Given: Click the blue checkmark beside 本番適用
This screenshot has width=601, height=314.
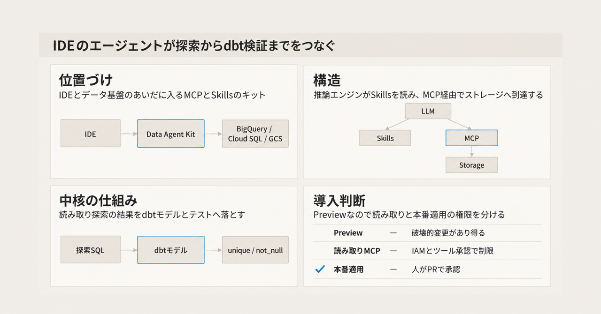Looking at the screenshot, I should (x=320, y=269).
